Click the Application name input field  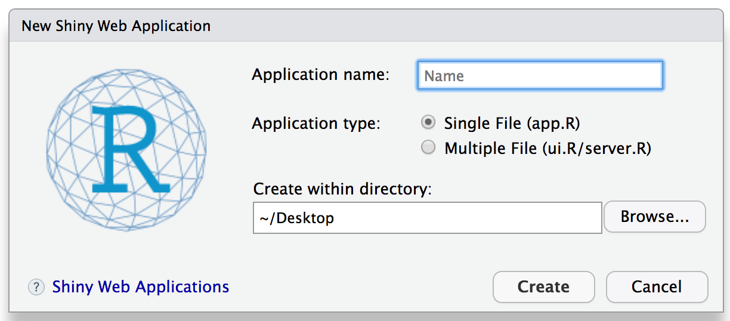(x=540, y=76)
